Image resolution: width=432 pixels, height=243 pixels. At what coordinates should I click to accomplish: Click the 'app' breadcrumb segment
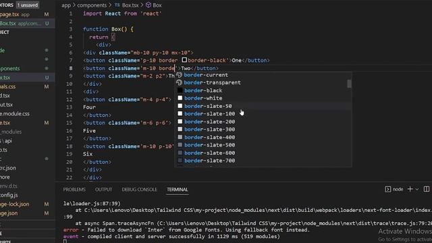pyautogui.click(x=66, y=5)
